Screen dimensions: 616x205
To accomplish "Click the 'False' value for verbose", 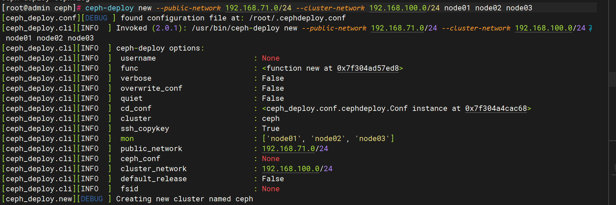I will [x=273, y=78].
